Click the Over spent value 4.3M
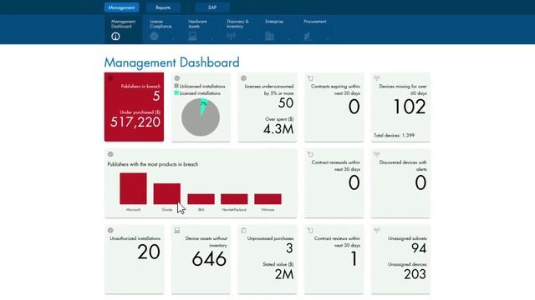Viewport: 535px width, 300px height. tap(278, 129)
